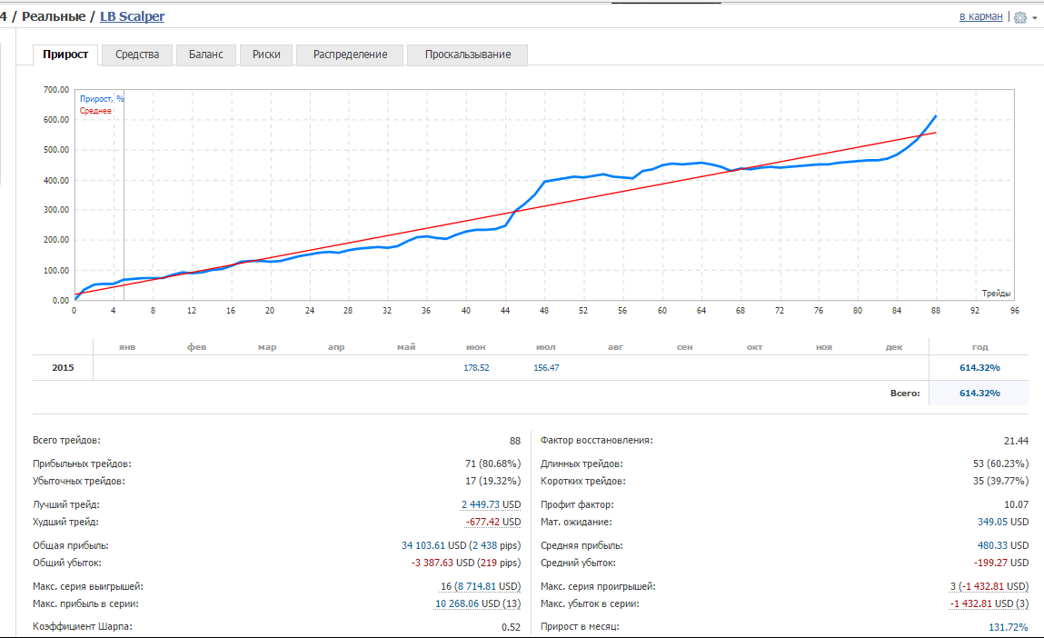The height and width of the screenshot is (638, 1044).
Task: Click max win streak 16 (8 714.81 USD)
Action: (x=480, y=587)
